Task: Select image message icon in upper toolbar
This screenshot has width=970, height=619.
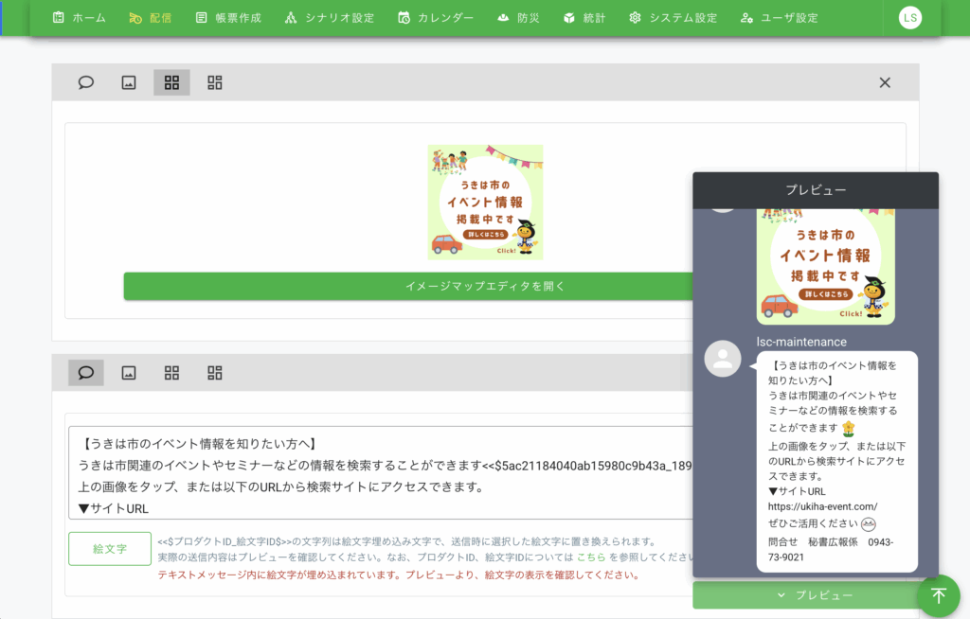Action: click(x=129, y=82)
